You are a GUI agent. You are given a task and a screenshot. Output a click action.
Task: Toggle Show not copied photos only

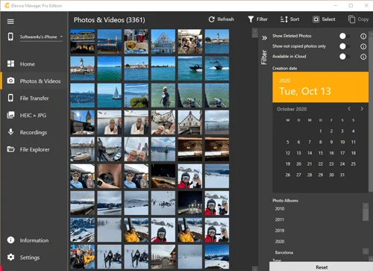click(345, 46)
